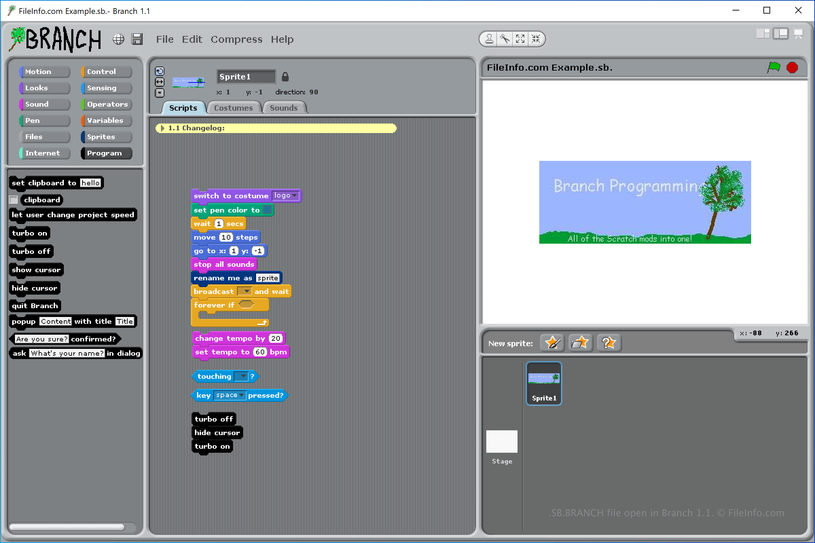
Task: Click the 'turbo on' palette block
Action: coord(30,233)
